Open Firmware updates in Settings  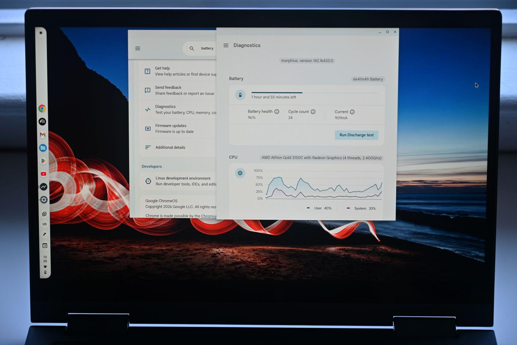pos(178,128)
